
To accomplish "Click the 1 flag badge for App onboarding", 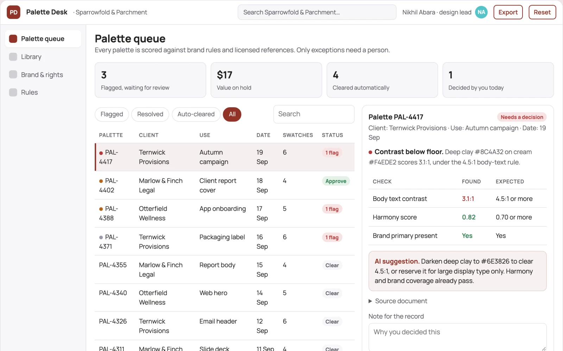I will coord(332,209).
